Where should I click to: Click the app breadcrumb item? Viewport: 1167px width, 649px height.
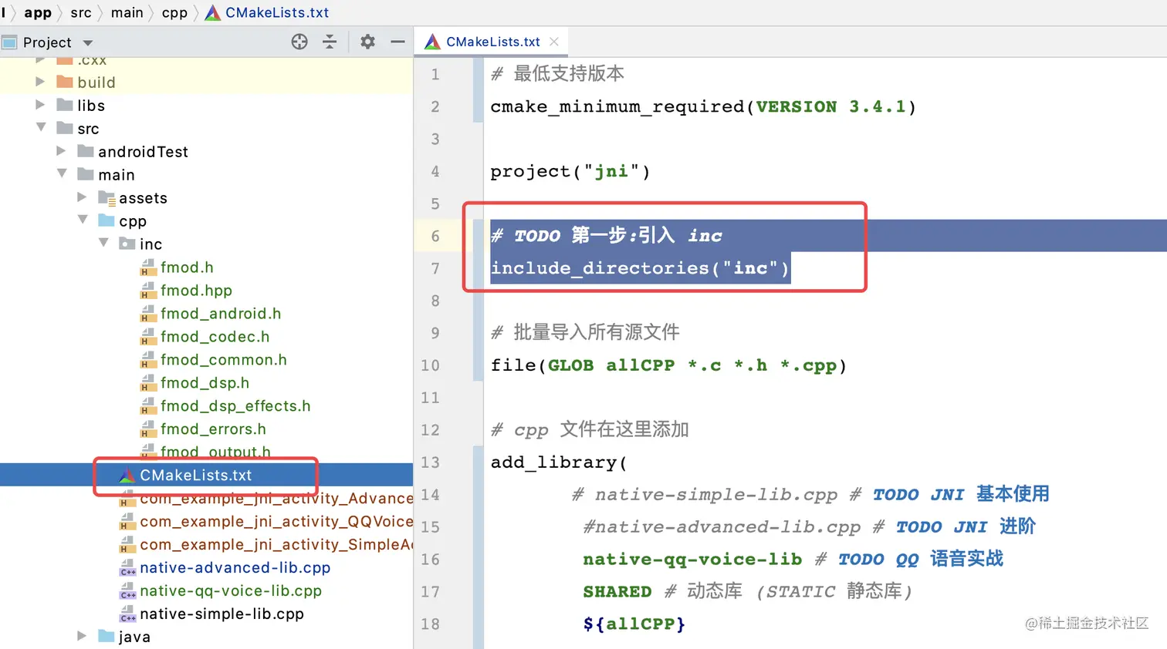pyautogui.click(x=38, y=12)
